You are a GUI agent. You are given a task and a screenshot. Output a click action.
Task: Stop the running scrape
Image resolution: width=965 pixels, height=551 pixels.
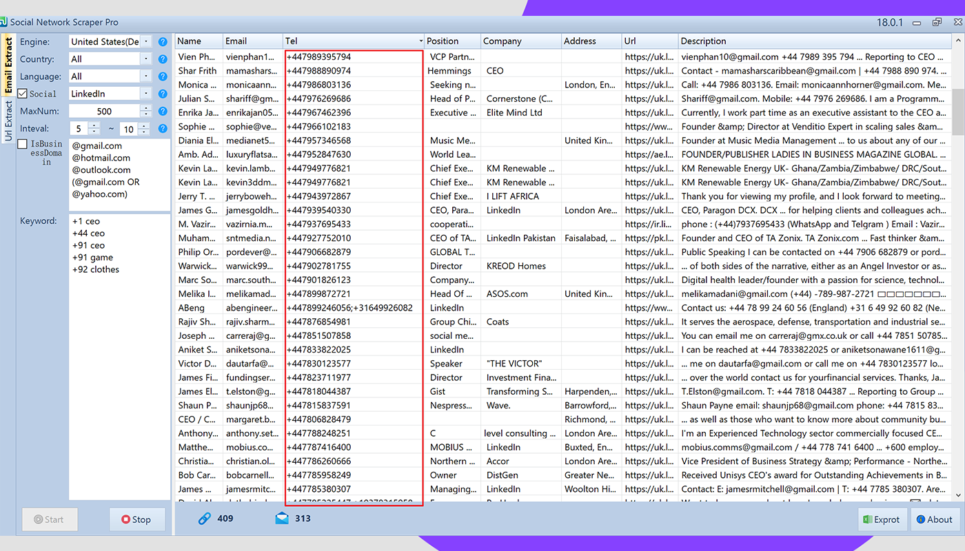pyautogui.click(x=137, y=519)
